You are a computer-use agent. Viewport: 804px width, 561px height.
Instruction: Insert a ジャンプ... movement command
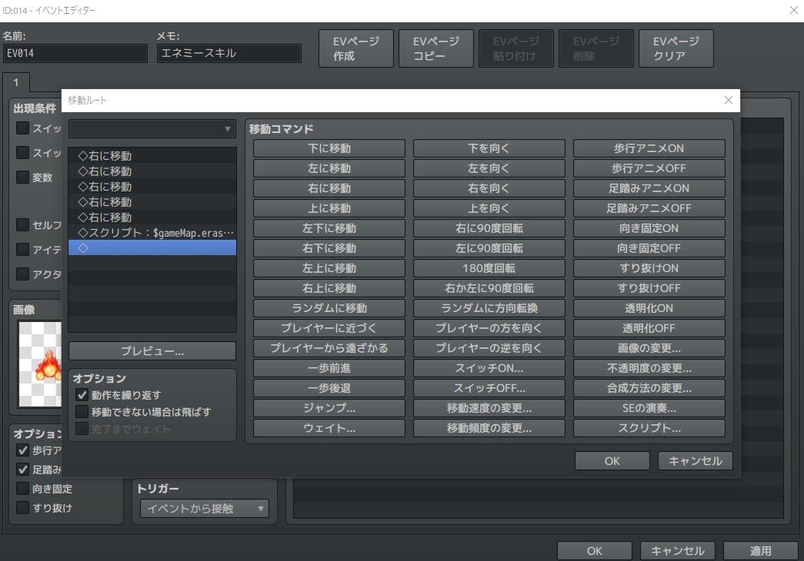[x=329, y=408]
